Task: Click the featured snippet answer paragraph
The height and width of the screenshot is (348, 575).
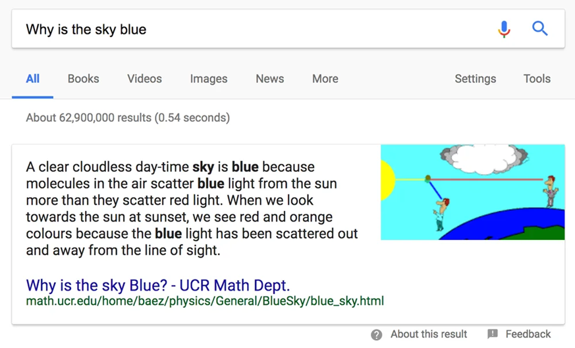Action: [x=191, y=208]
